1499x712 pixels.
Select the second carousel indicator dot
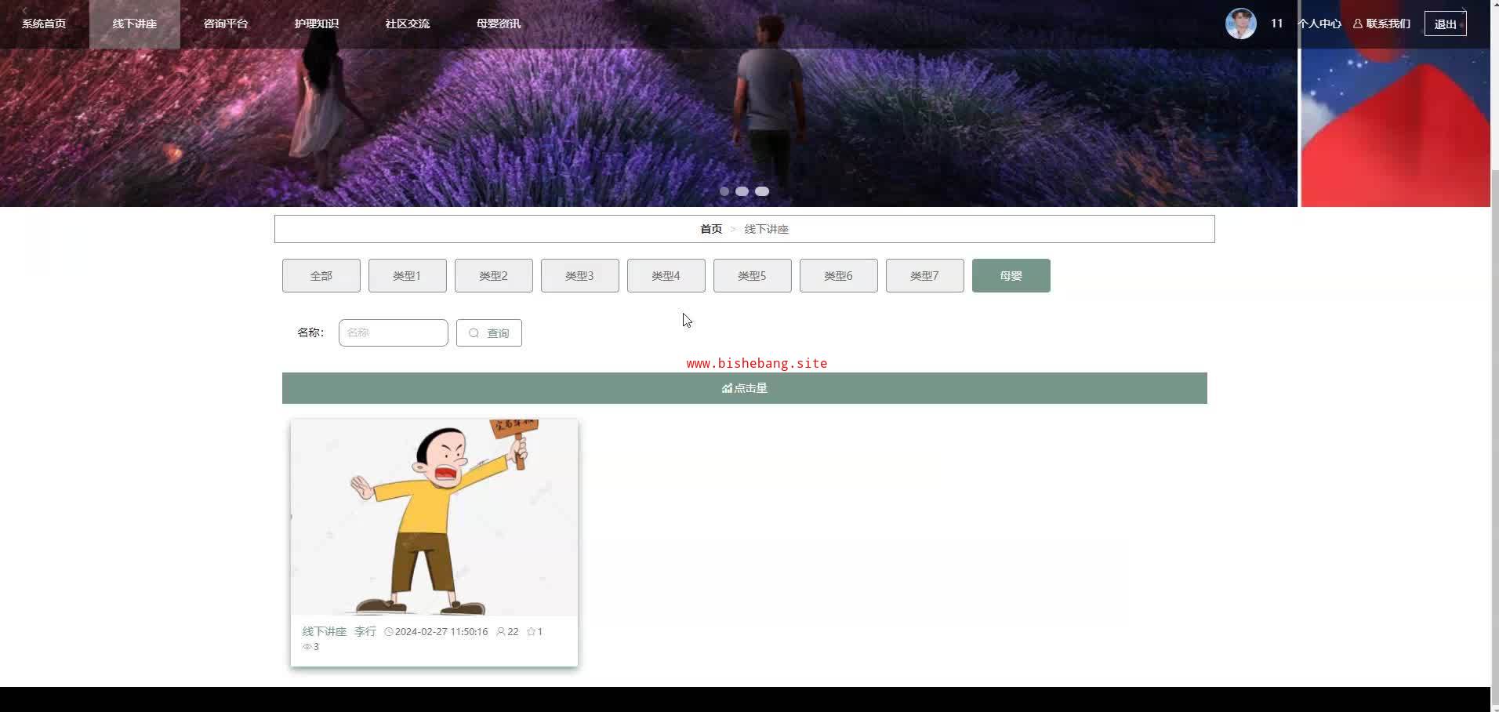click(x=742, y=191)
